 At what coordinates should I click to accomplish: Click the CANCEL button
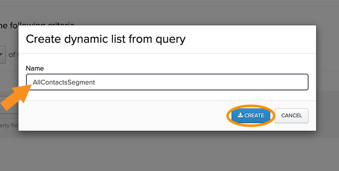click(x=292, y=116)
